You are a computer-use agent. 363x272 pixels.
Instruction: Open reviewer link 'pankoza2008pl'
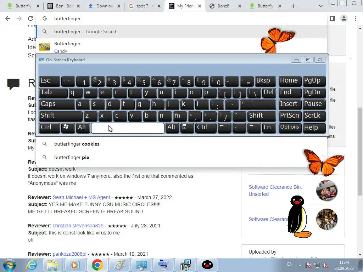click(x=69, y=254)
